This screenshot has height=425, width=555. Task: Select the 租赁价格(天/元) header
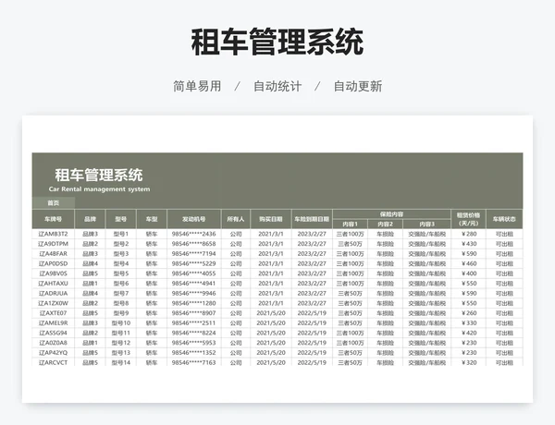(468, 219)
